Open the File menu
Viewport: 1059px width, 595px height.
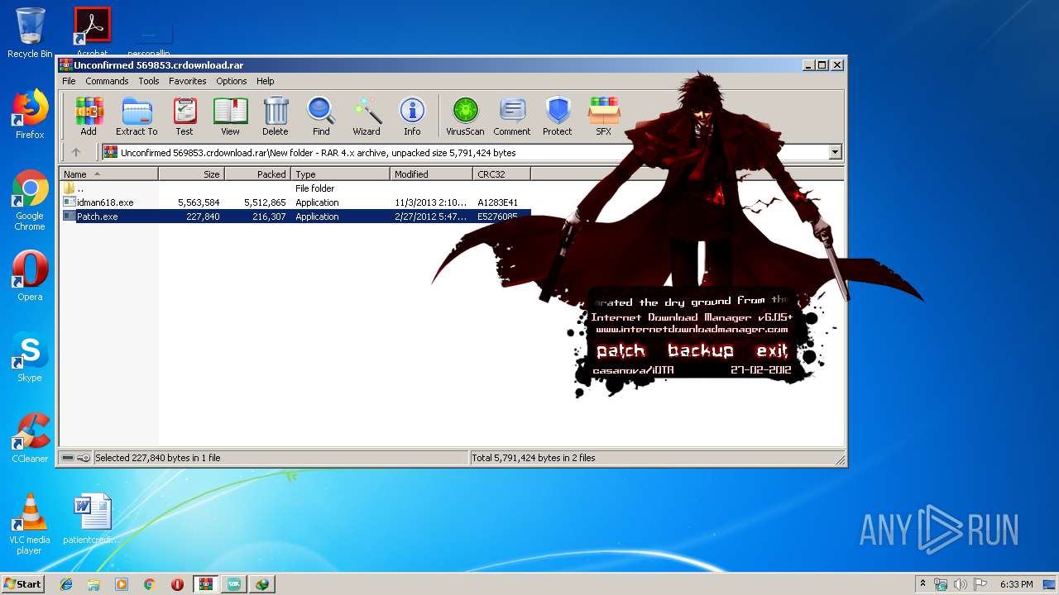click(69, 81)
